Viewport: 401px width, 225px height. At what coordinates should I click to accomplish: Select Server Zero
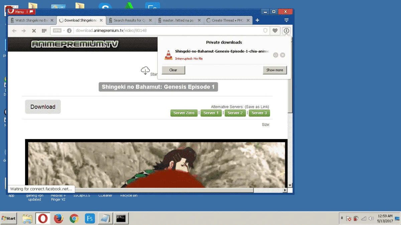(184, 113)
